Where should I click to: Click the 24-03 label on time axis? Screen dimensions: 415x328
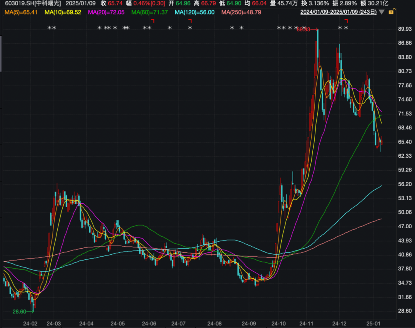click(x=53, y=323)
